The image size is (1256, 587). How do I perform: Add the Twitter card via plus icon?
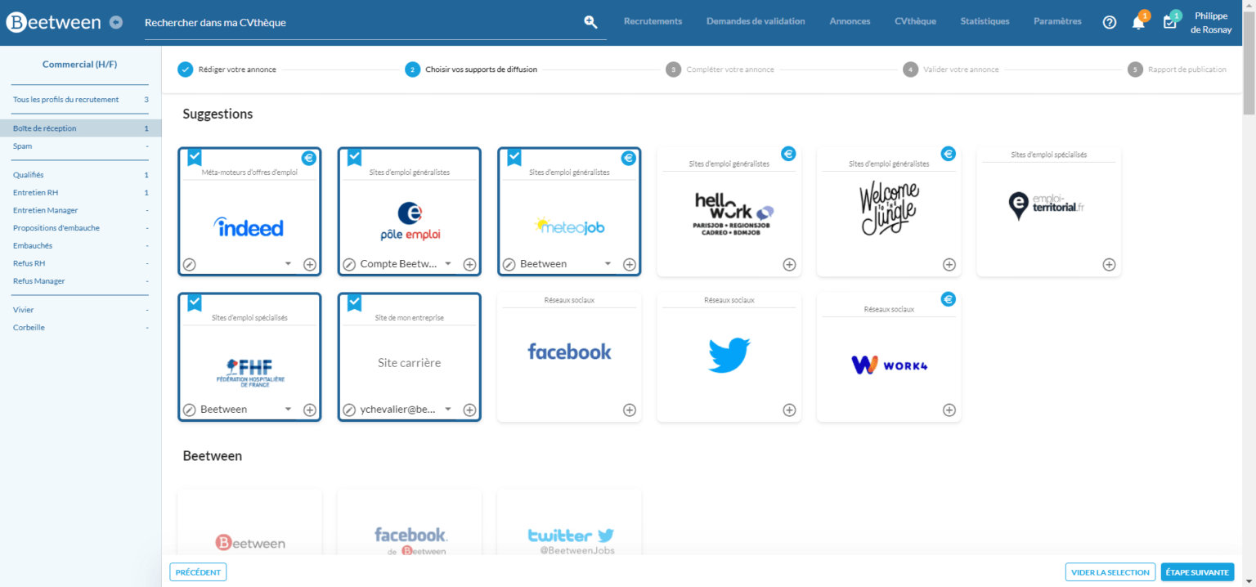(x=789, y=410)
